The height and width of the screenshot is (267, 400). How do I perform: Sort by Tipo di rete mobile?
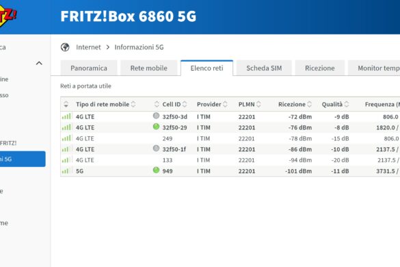point(105,104)
